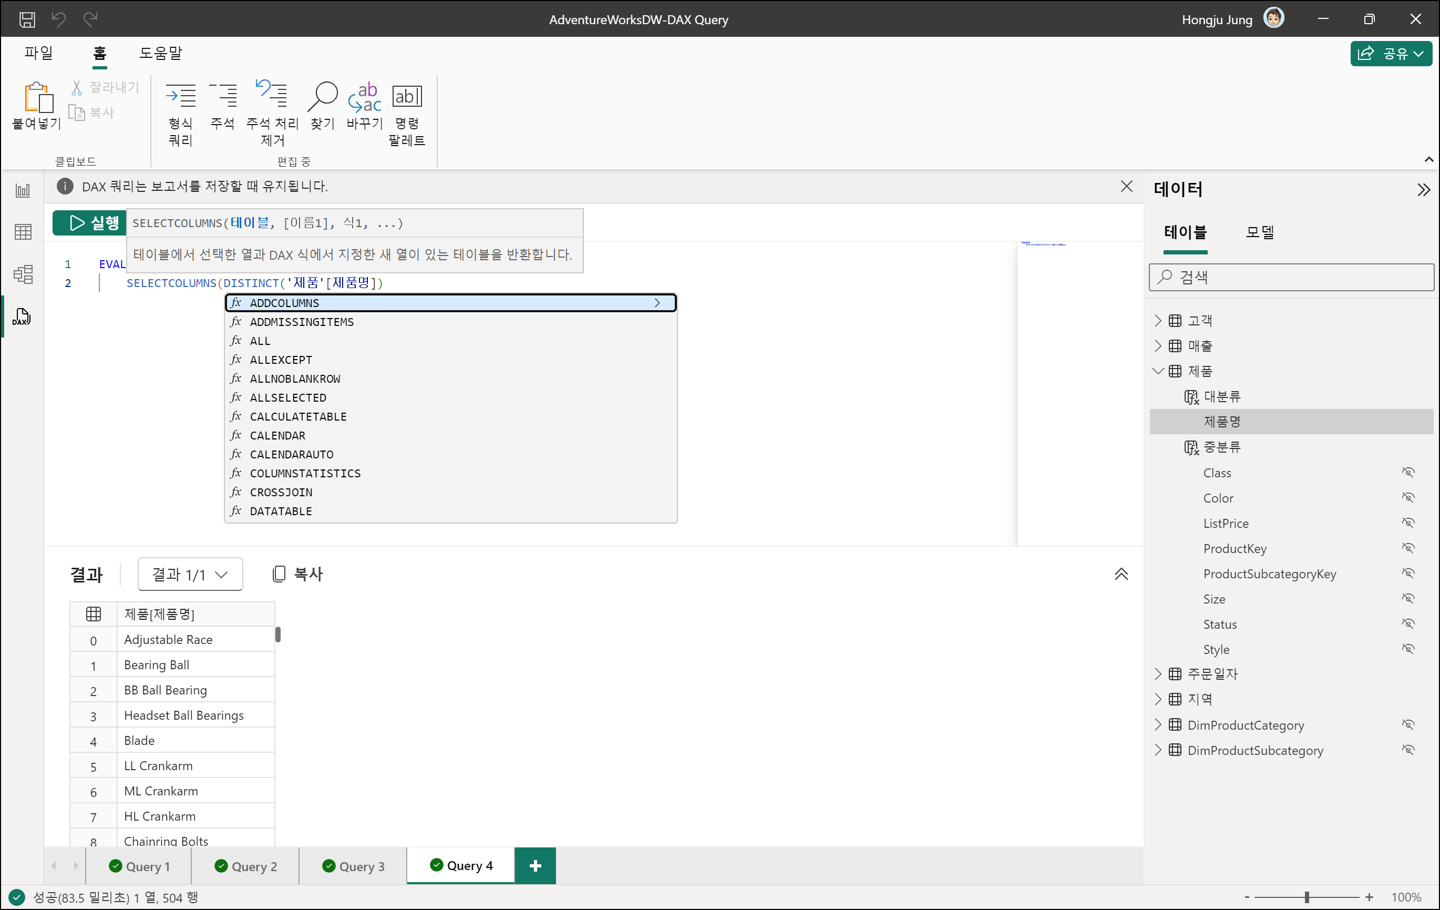The height and width of the screenshot is (910, 1440).
Task: Expand the 고객 table tree node
Action: (x=1158, y=321)
